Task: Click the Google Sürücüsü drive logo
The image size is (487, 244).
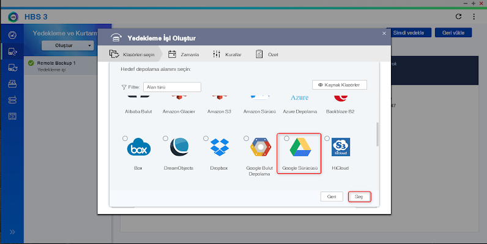Action: (x=300, y=147)
